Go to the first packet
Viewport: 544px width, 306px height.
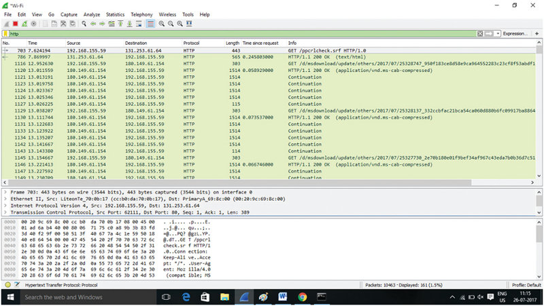click(120, 23)
